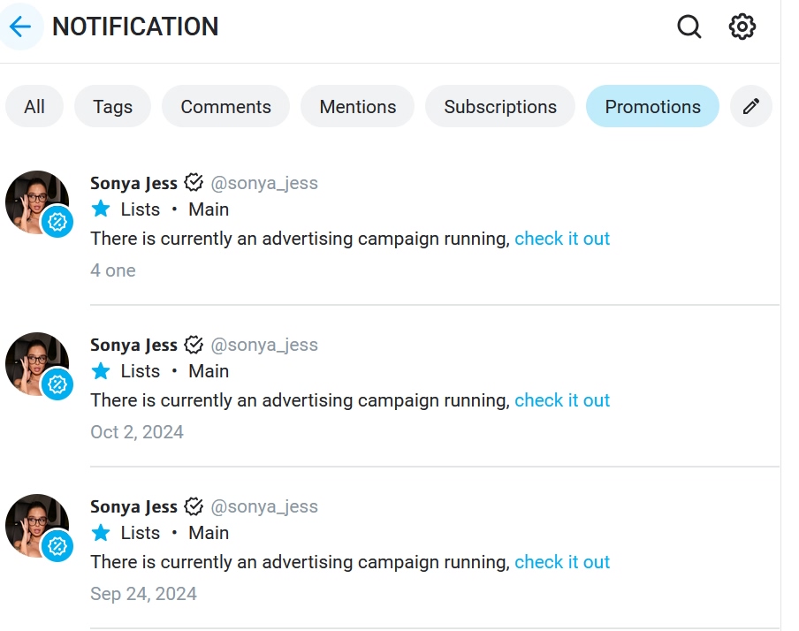Select the Promotions tab
The height and width of the screenshot is (631, 799).
coord(652,107)
